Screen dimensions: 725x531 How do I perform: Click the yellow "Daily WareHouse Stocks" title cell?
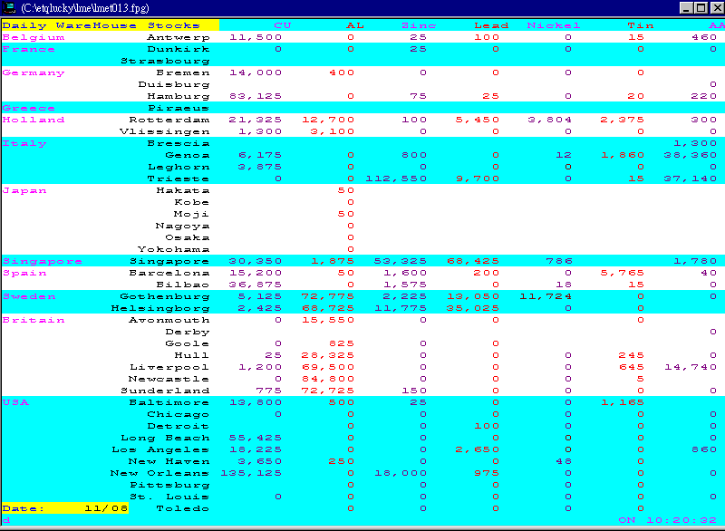click(x=109, y=25)
